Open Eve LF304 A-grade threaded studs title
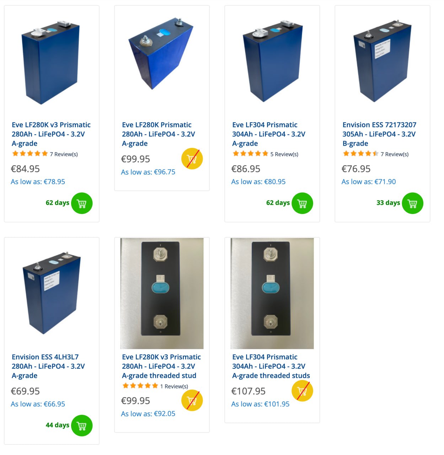Screen dimensions: 444x455 [271, 366]
